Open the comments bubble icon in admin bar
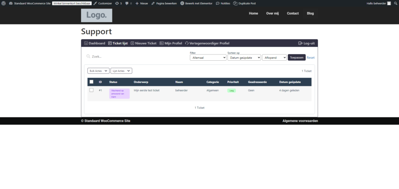The image size is (399, 189). pyautogui.click(x=129, y=3)
